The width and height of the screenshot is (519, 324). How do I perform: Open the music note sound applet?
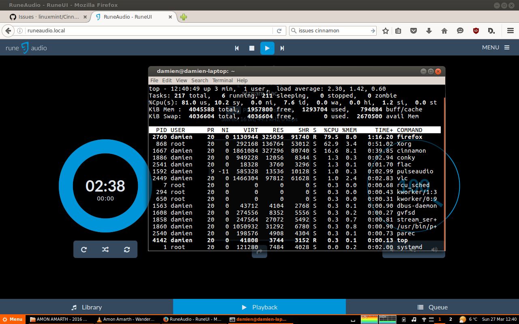click(x=414, y=320)
